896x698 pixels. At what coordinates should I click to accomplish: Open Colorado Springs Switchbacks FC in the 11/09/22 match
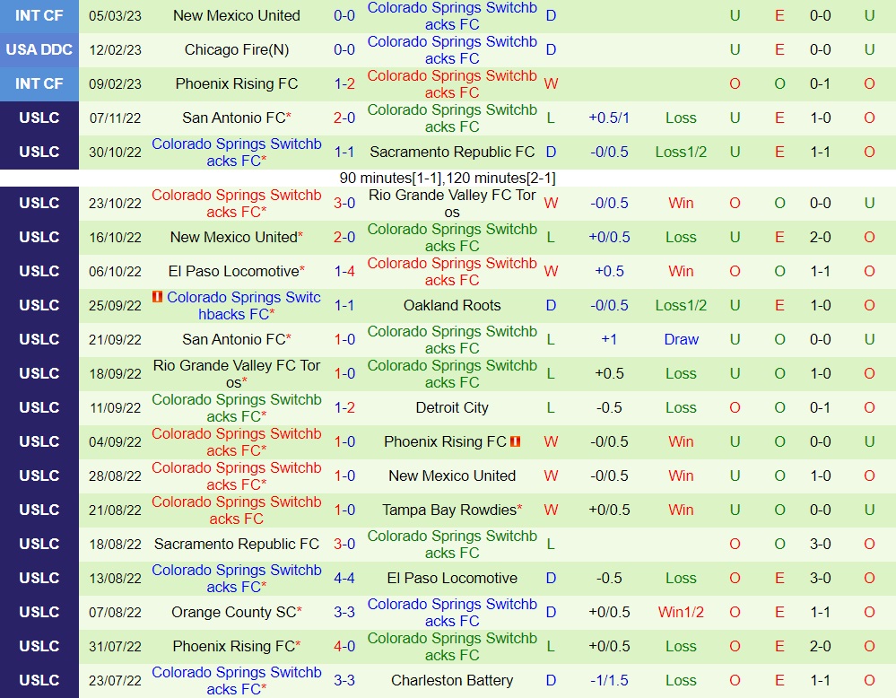237,407
